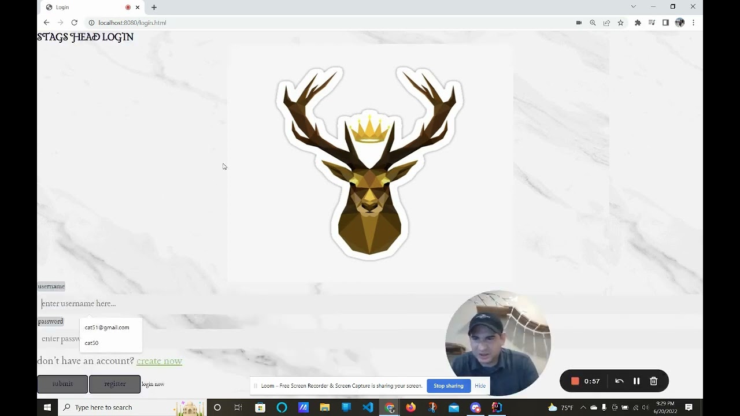Click the stag head logo image
Screen dimensions: 740x416
tap(370, 162)
